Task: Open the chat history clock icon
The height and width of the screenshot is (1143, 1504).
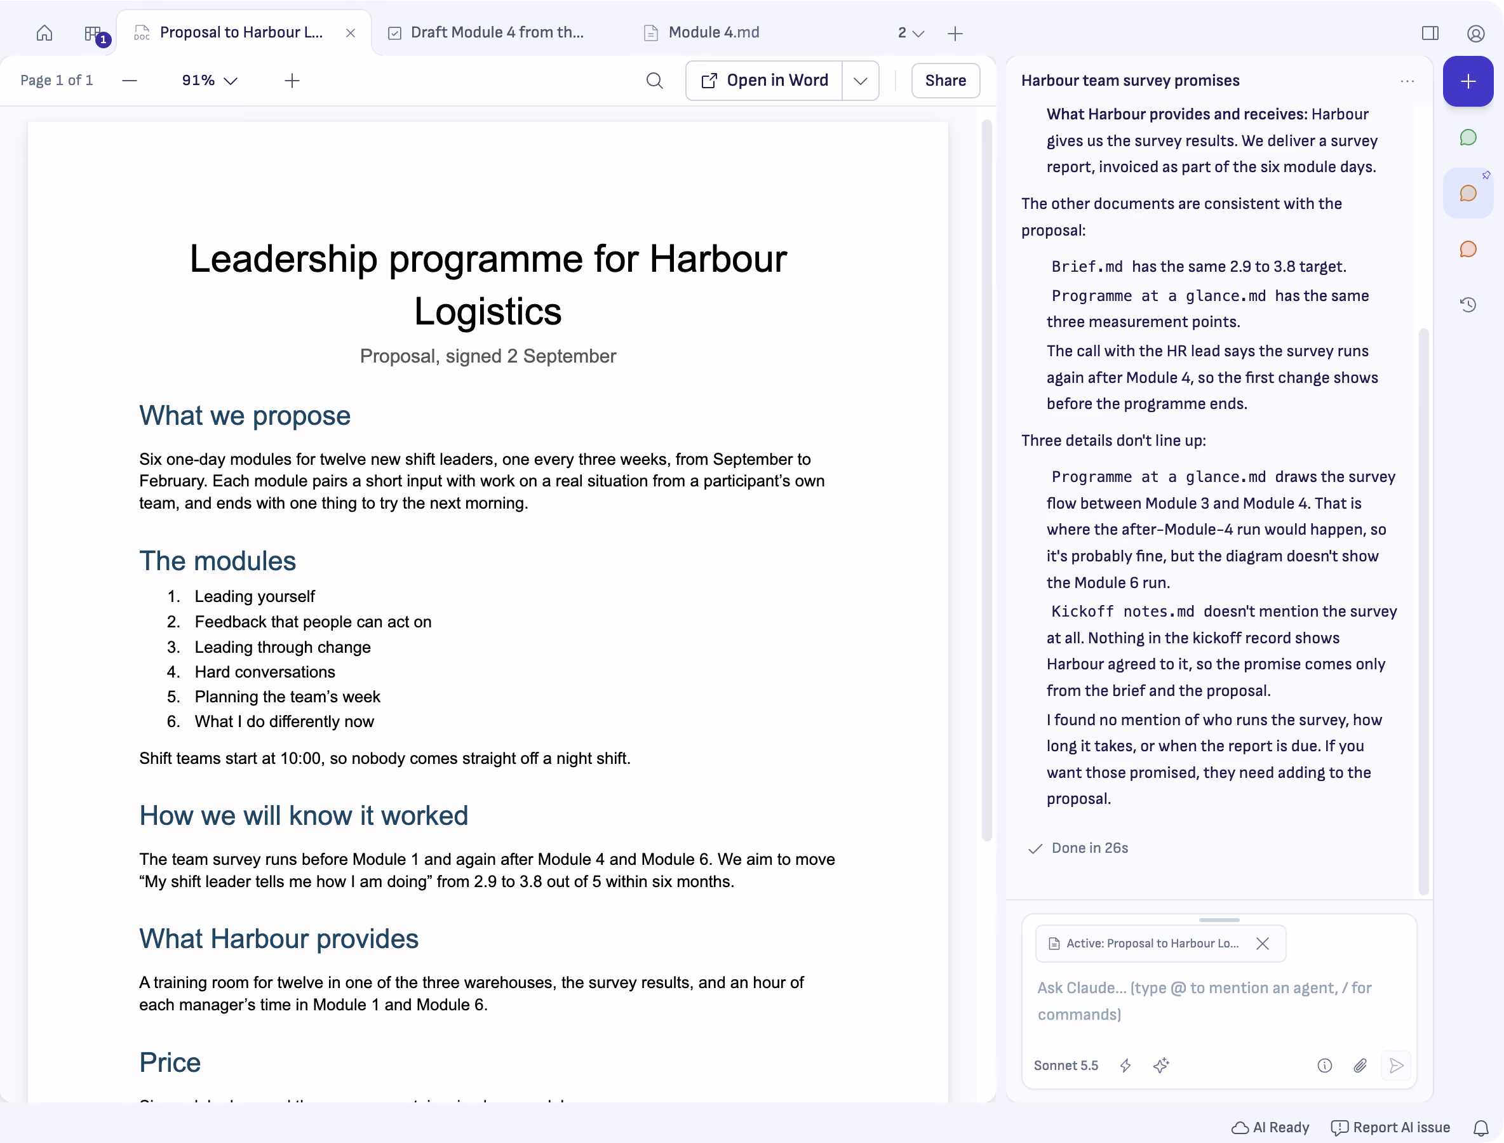Action: [1468, 304]
